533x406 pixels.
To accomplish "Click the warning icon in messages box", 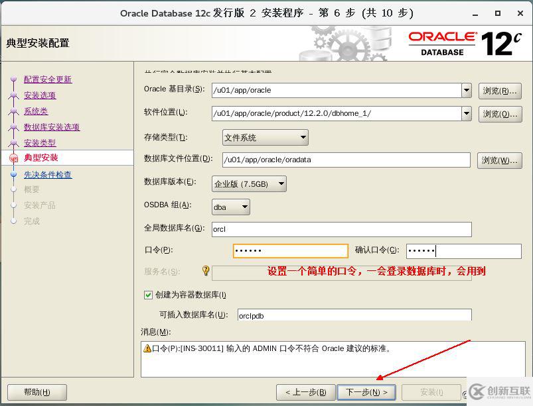I will tap(147, 348).
